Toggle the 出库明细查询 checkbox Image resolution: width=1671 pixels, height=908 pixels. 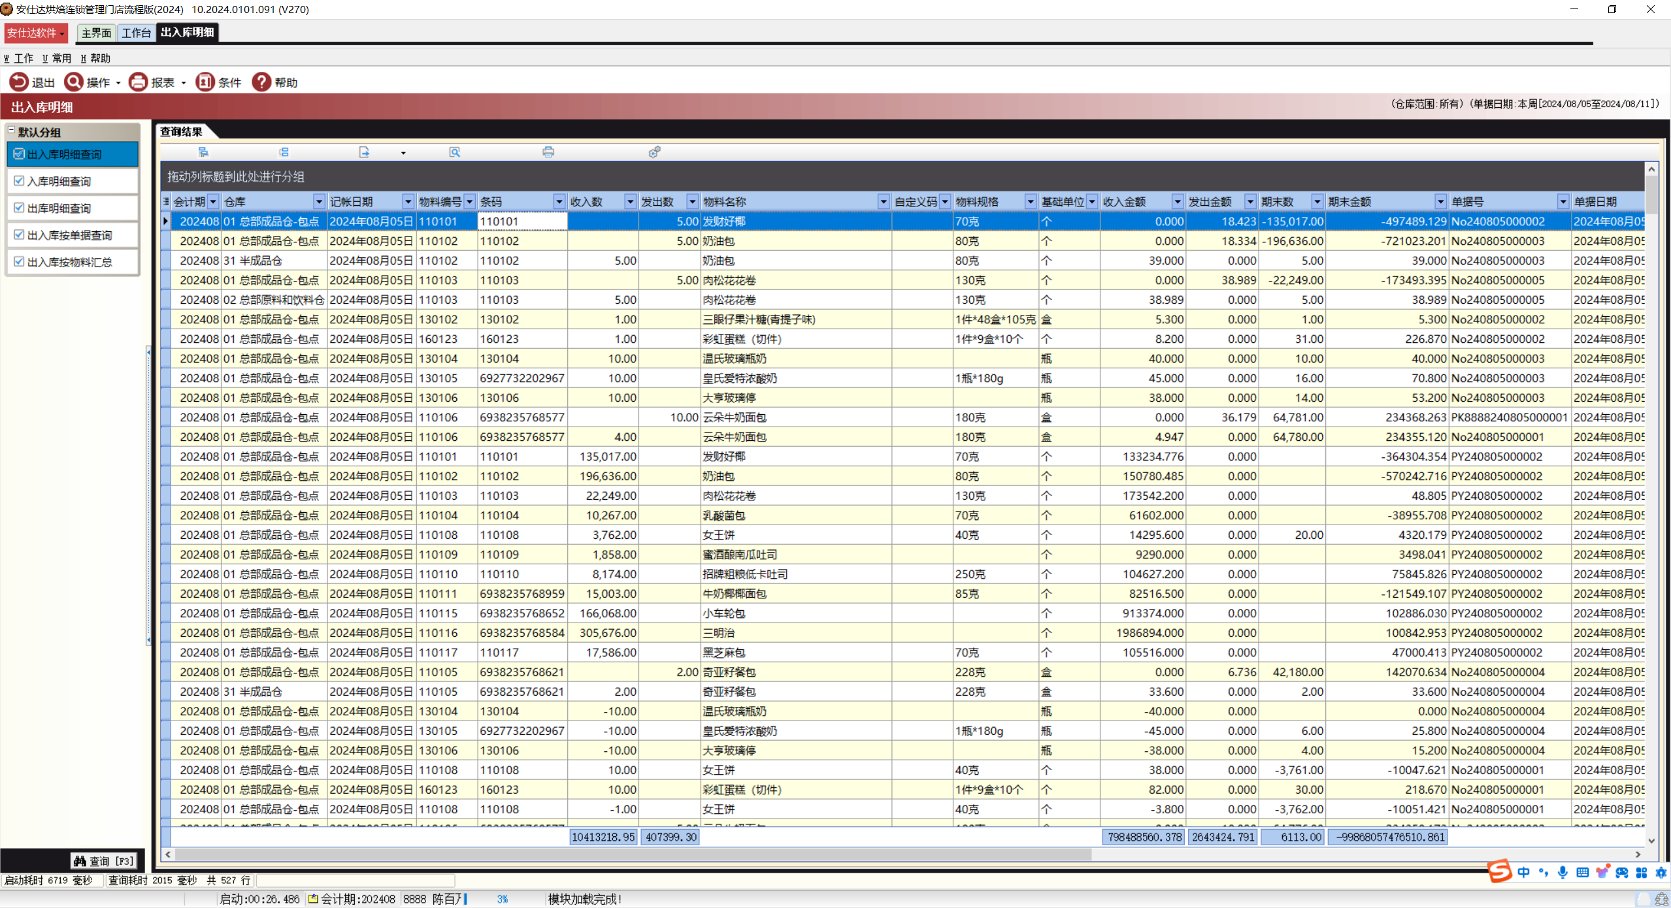(19, 208)
